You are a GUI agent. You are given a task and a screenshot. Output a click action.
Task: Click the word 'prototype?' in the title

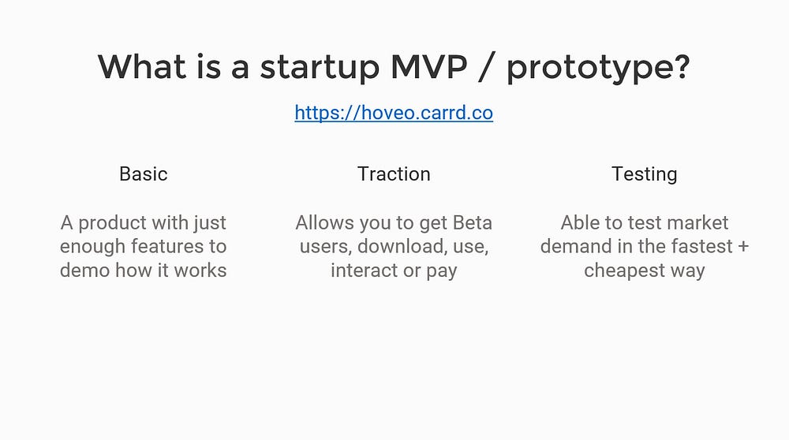coord(598,67)
